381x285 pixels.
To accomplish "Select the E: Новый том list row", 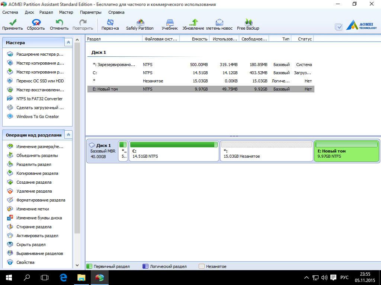I will (201, 89).
